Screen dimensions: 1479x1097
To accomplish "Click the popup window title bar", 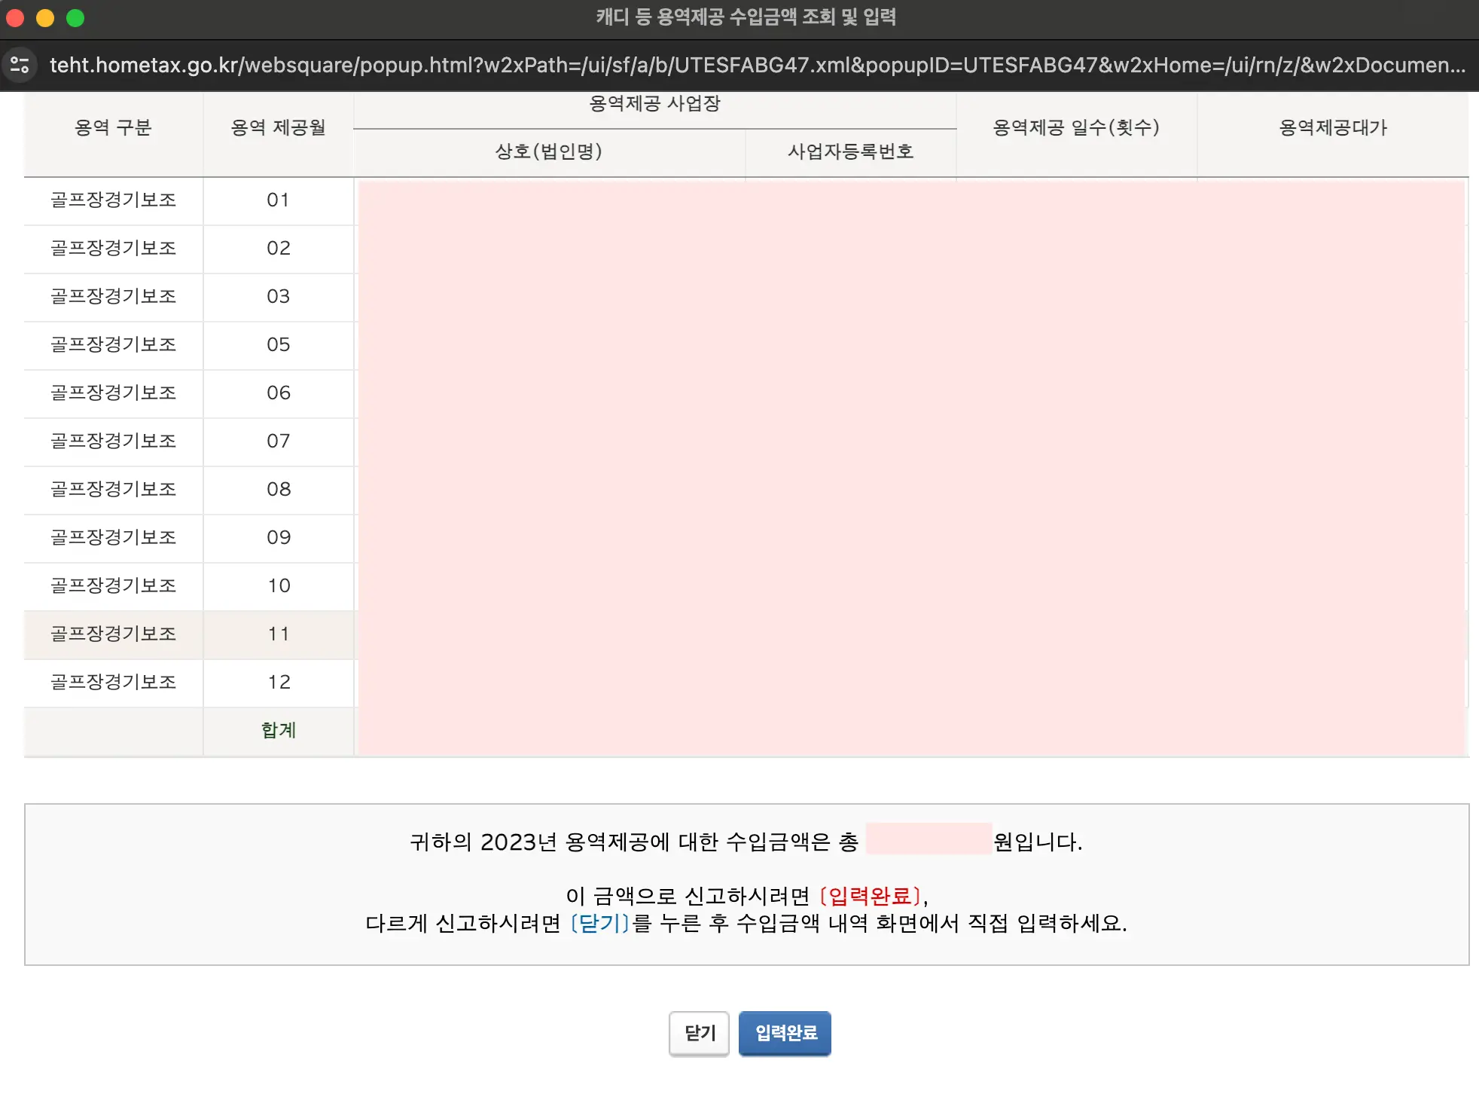I will click(739, 18).
